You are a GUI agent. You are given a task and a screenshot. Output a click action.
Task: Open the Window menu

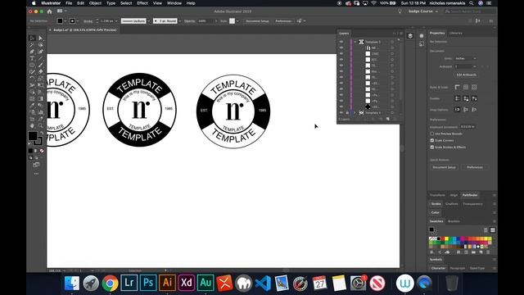[174, 3]
